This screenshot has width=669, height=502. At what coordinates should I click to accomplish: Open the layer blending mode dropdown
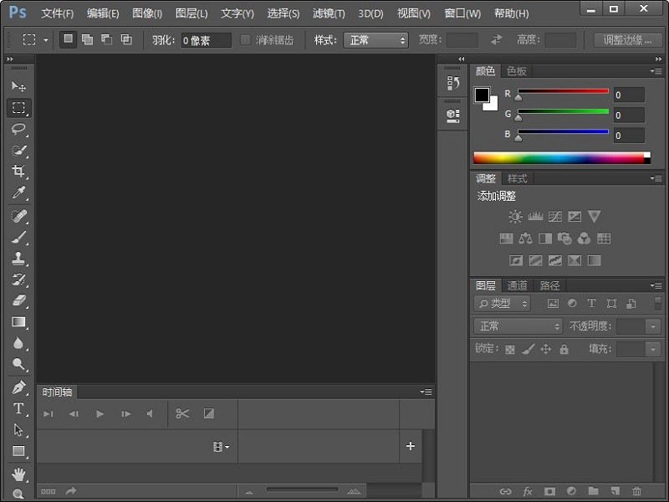516,325
